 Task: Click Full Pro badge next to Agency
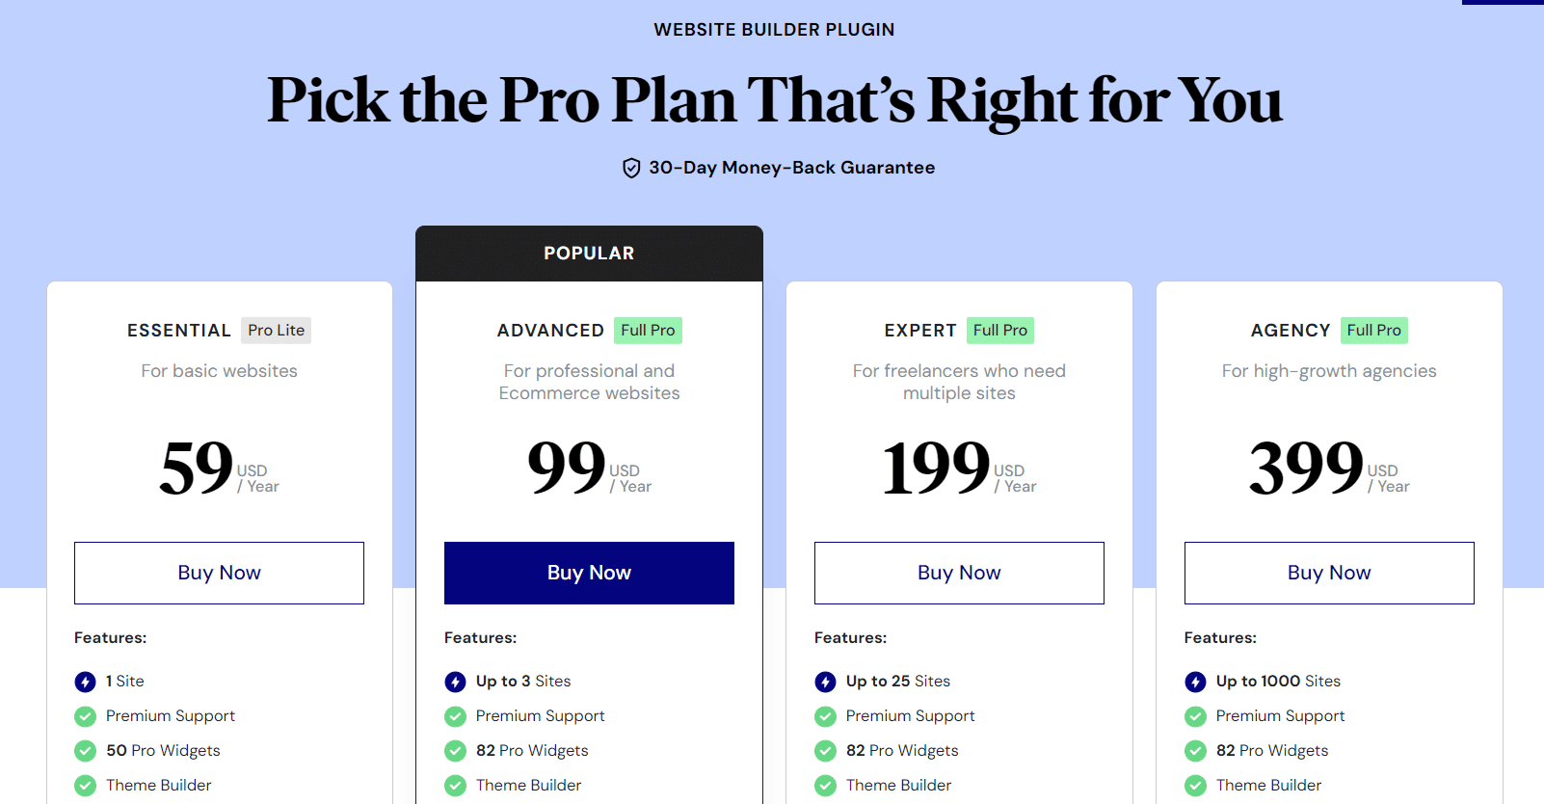[1374, 331]
